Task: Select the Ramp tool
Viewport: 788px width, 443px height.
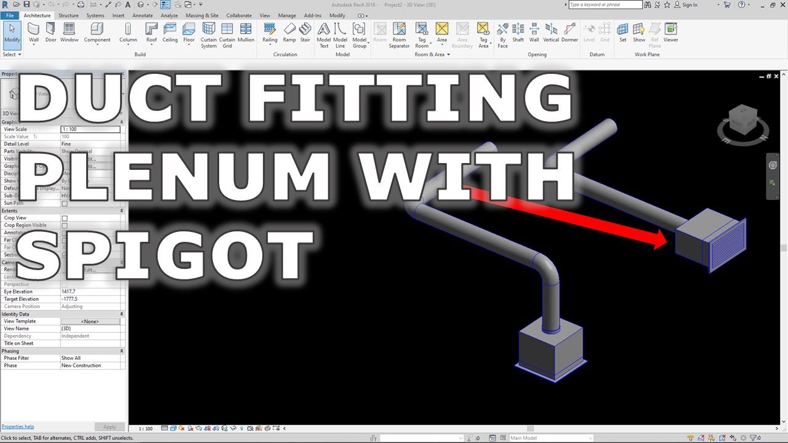Action: pos(289,33)
